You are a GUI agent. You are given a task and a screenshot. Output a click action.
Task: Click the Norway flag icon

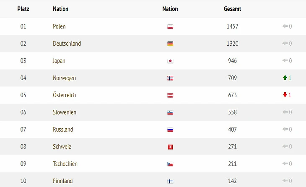coord(170,78)
